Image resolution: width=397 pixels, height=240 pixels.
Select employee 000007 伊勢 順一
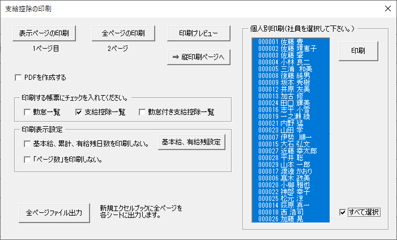(x=291, y=137)
